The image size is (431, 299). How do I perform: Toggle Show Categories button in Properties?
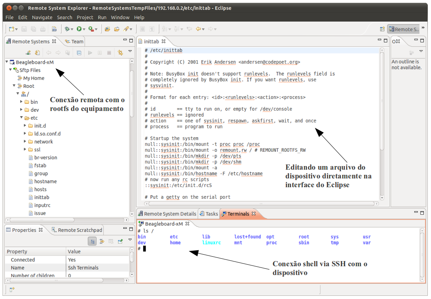point(92,242)
